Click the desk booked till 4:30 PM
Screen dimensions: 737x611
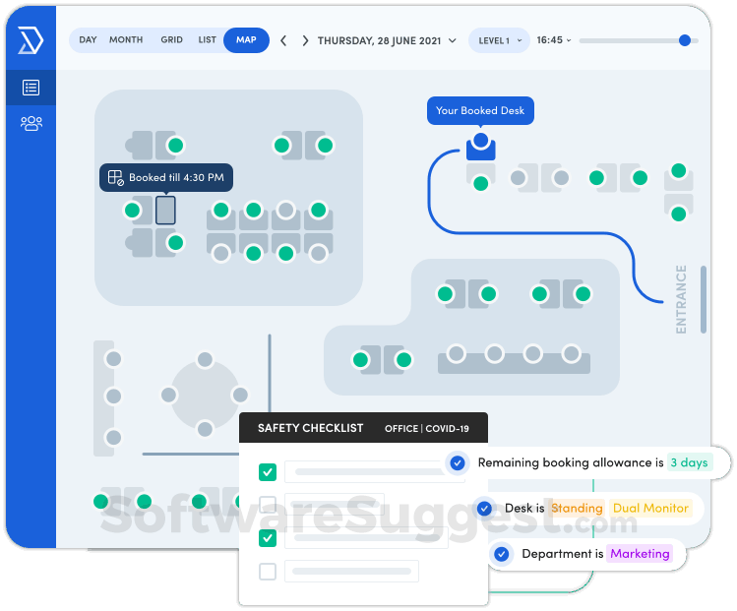[x=165, y=211]
